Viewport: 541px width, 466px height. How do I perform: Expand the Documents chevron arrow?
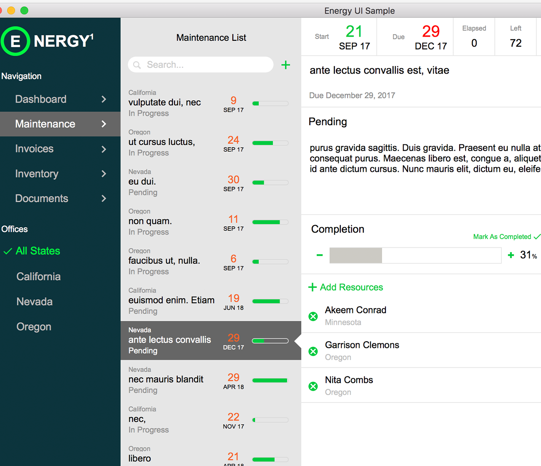pos(104,198)
